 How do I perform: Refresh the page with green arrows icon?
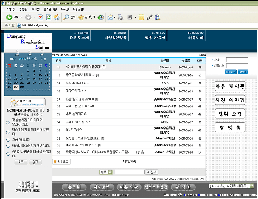tap(48, 17)
